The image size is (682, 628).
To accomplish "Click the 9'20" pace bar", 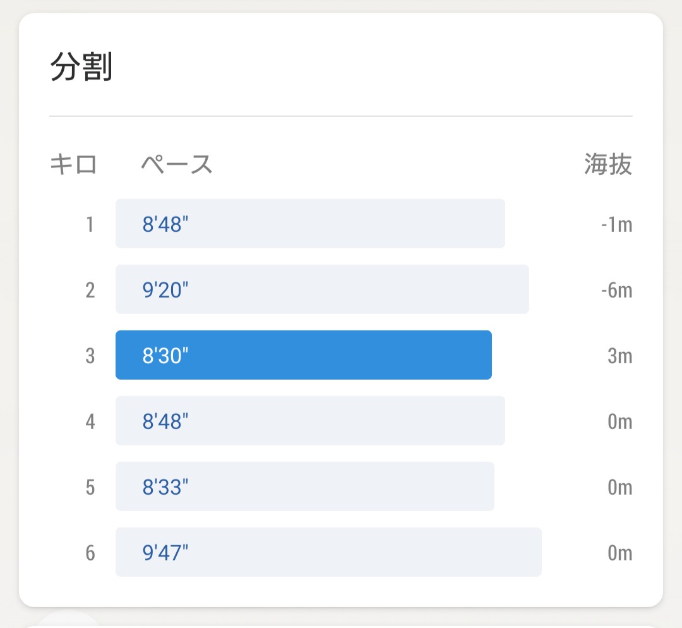I will [322, 289].
